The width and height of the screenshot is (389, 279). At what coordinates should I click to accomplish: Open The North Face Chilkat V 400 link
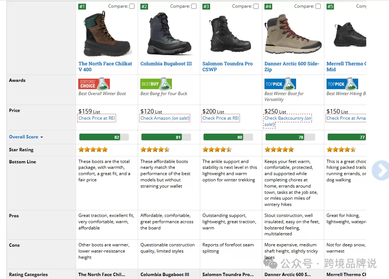[105, 66]
